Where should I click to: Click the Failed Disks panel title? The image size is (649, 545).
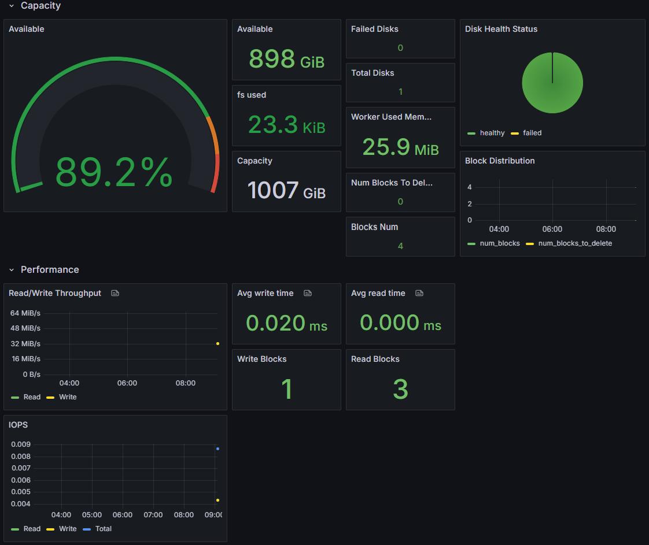374,29
